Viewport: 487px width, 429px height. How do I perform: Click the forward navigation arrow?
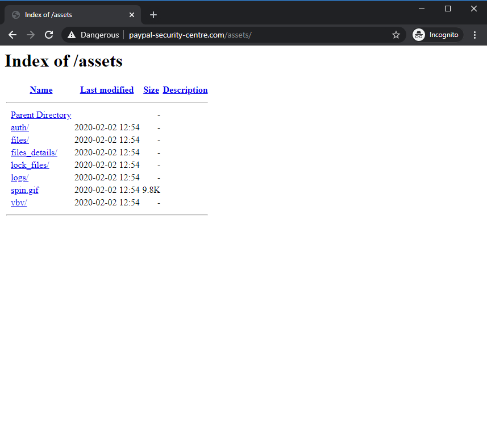[31, 35]
